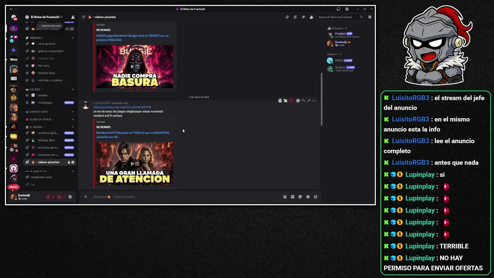Viewport: 494px width, 278px height.
Task: Open niveles channel
Action: 49,95
